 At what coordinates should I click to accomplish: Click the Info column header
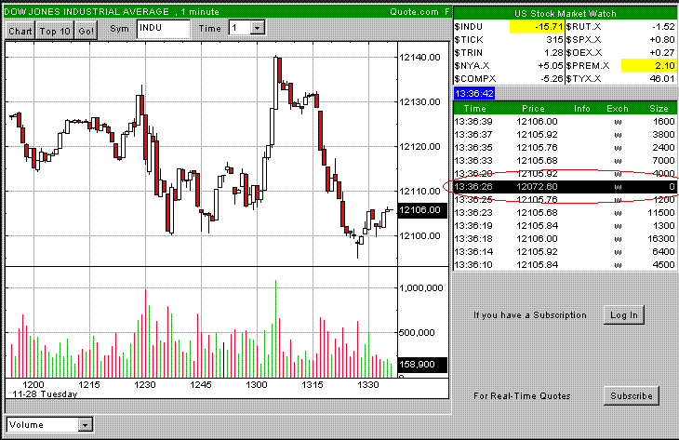582,109
